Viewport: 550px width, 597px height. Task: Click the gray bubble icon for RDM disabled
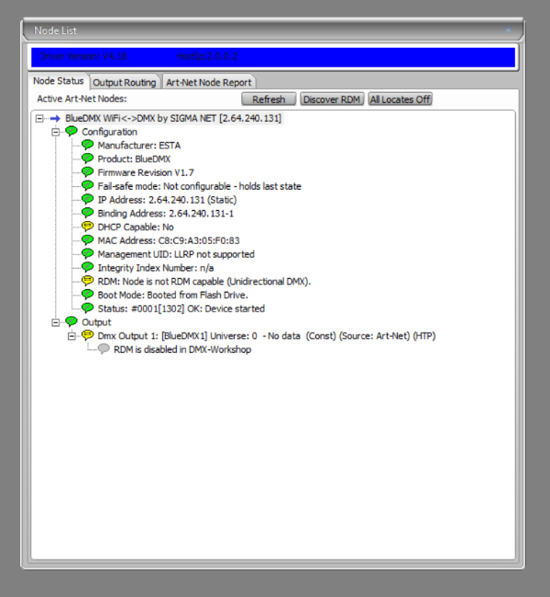click(104, 349)
